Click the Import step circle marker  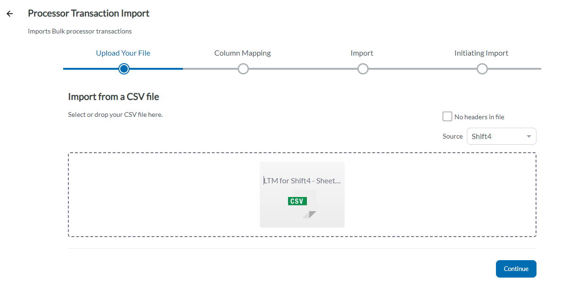coord(363,69)
